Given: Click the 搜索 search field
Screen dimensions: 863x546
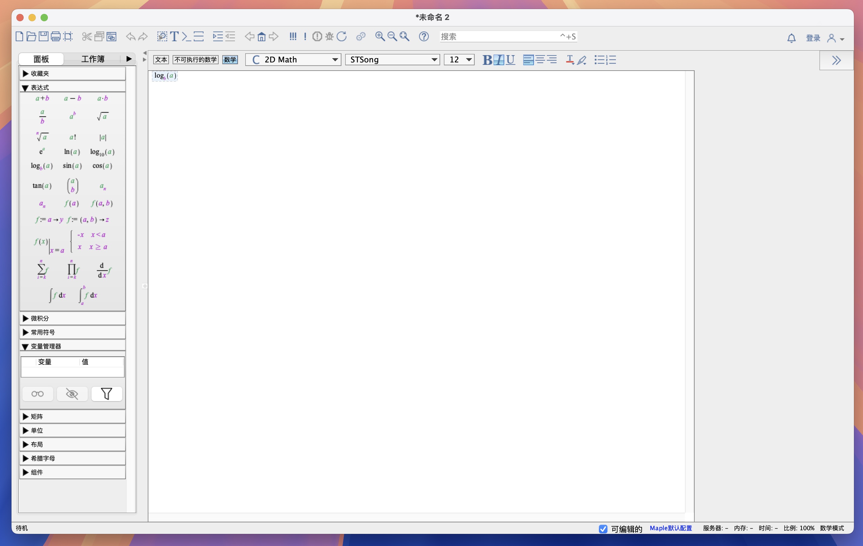Looking at the screenshot, I should click(x=508, y=37).
